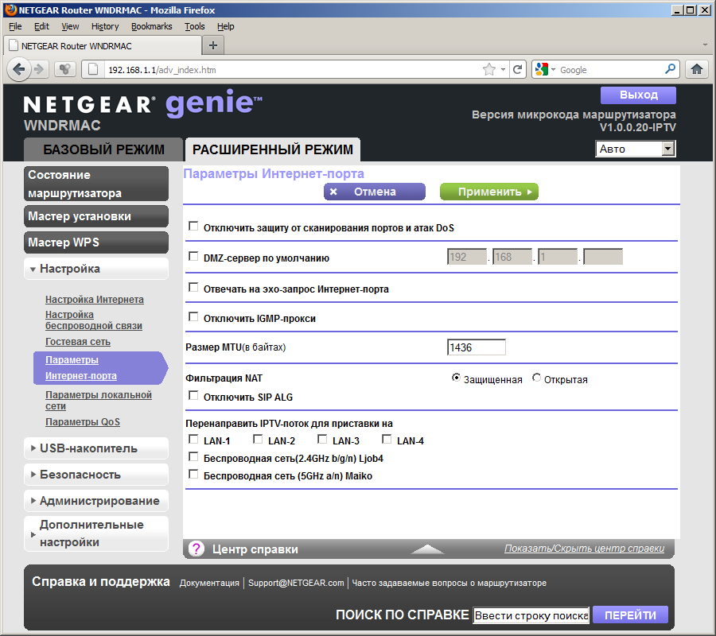Click Support@NETGEAR.com link
Viewport: 716px width, 636px height.
pyautogui.click(x=296, y=583)
